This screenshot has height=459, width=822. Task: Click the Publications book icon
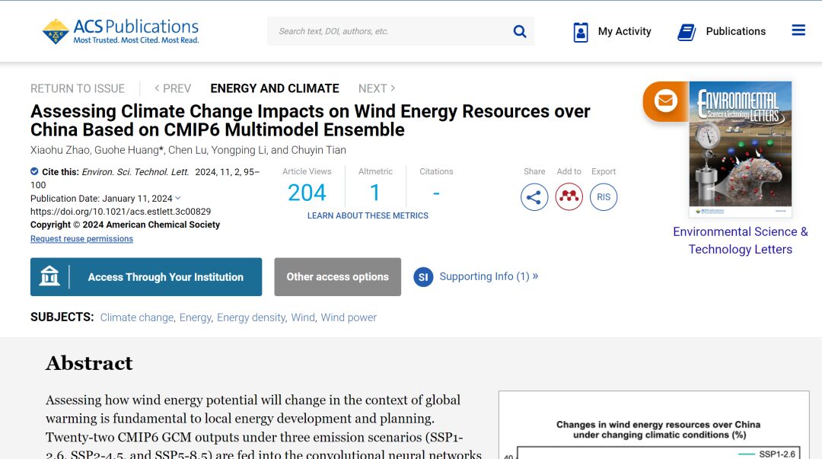coord(687,32)
